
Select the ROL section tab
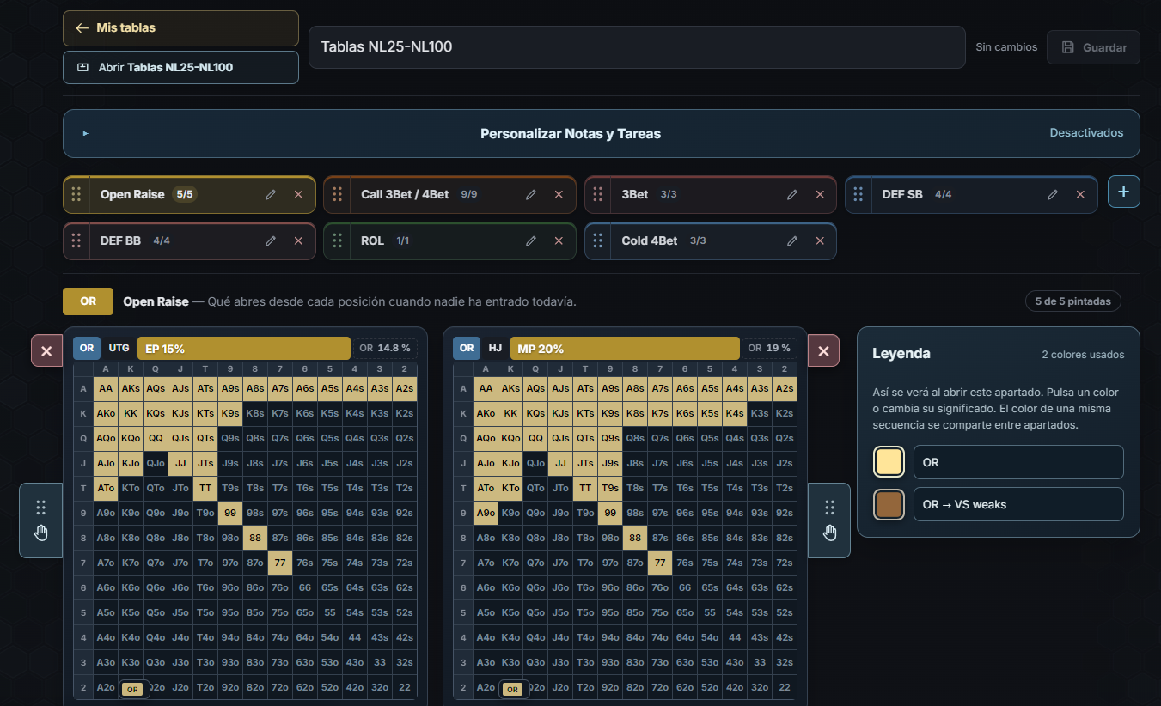(372, 241)
